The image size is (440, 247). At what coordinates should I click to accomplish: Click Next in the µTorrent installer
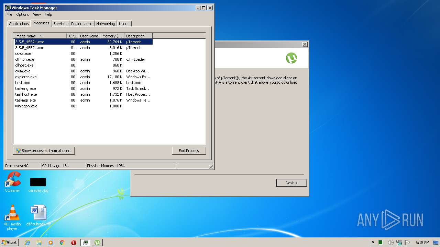coord(291,183)
